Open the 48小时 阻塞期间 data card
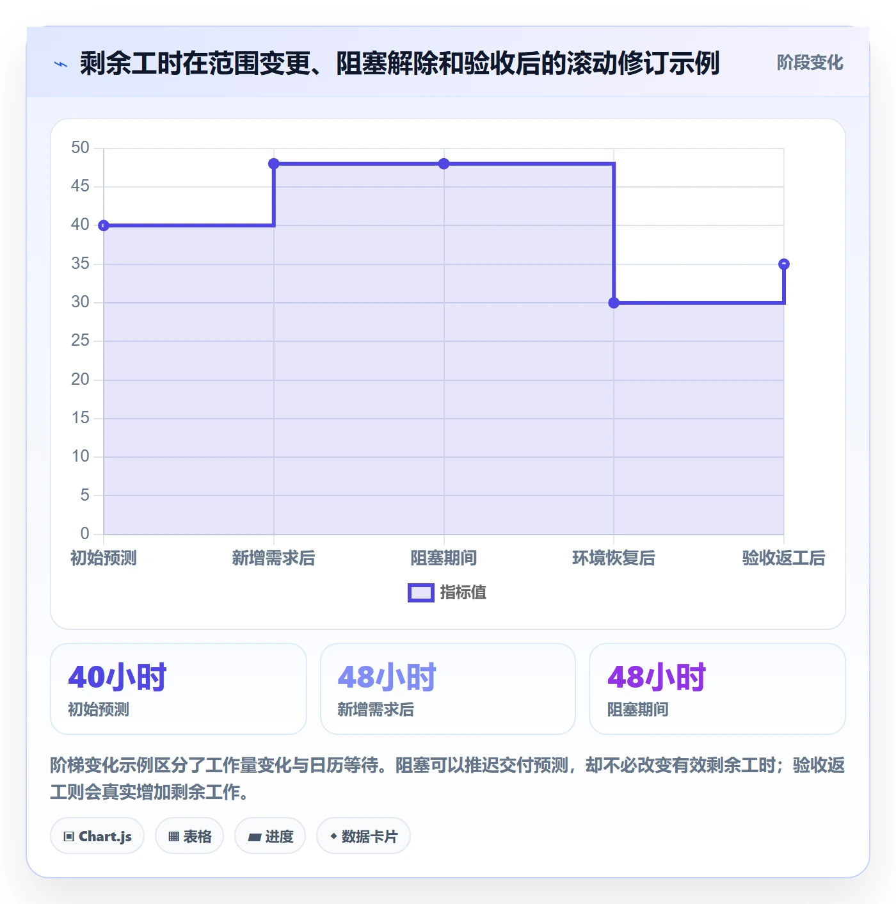Screen dimensions: 896x904 (x=717, y=689)
